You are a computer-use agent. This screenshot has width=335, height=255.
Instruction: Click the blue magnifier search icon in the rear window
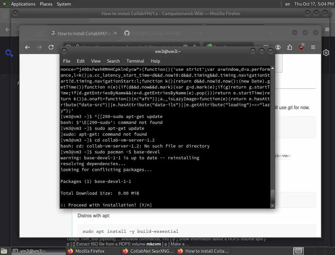pyautogui.click(x=9, y=53)
